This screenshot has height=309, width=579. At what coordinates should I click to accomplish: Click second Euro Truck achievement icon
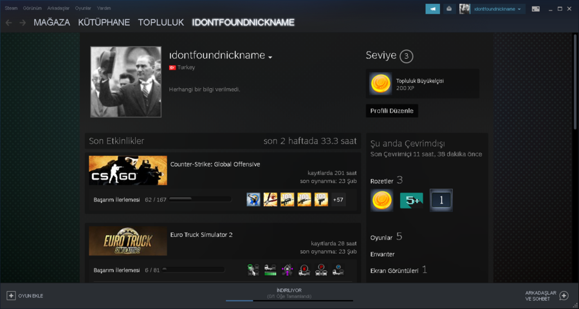(270, 270)
